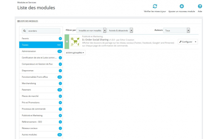The height and width of the screenshot is (139, 218).
Task: Click the Ec Order Social Sharing logo
Action: pyautogui.click(x=75, y=42)
